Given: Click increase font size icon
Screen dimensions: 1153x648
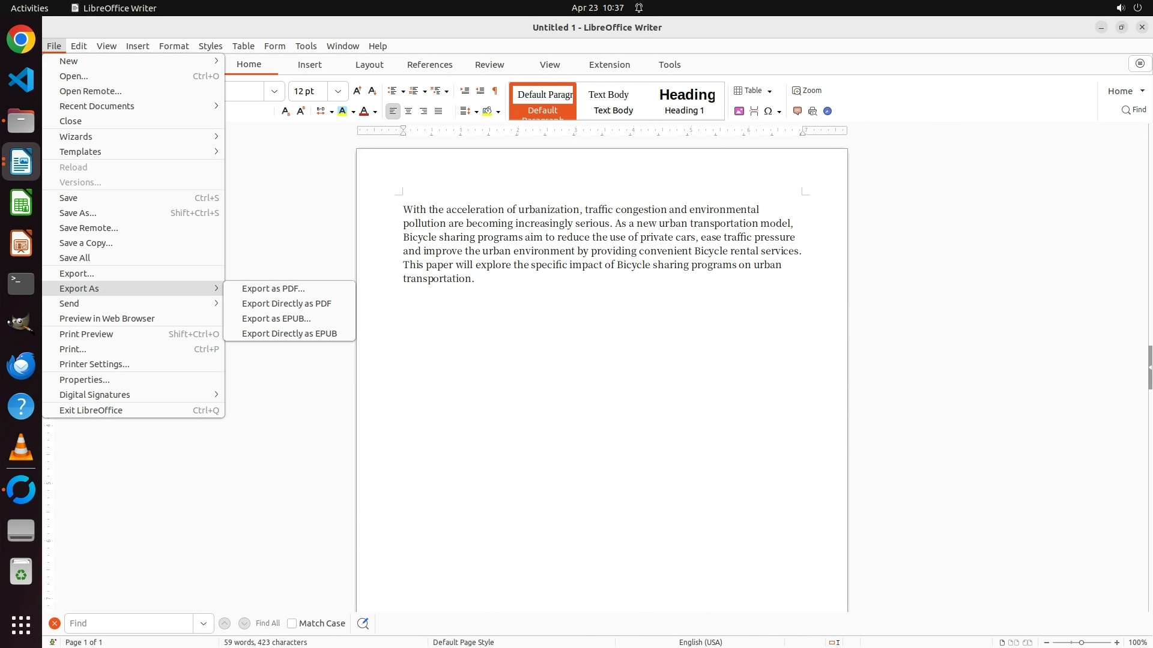Looking at the screenshot, I should 357,91.
